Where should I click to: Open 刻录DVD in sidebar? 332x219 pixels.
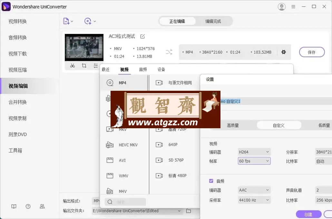18,134
